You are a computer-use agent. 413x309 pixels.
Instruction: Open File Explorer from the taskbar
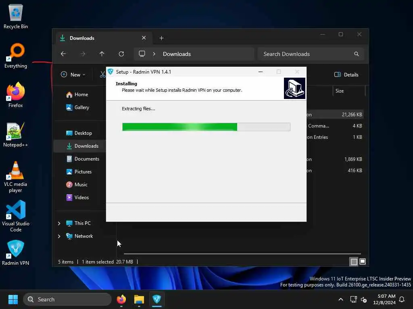click(139, 299)
